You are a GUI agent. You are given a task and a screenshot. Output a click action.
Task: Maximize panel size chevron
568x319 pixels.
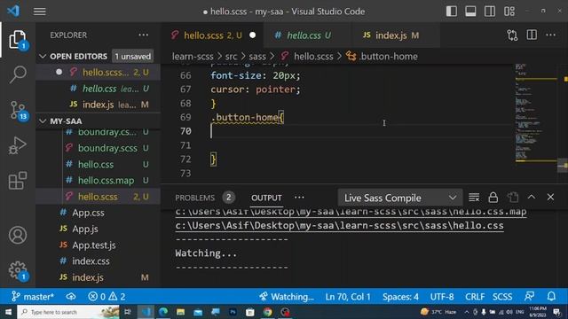pos(532,197)
